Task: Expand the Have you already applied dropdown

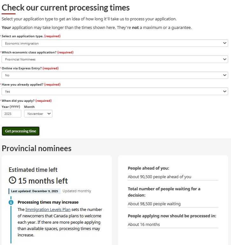Action: click(x=115, y=91)
